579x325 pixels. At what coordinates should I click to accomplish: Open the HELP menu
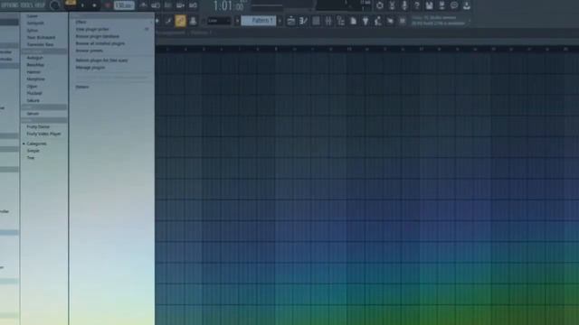point(40,5)
